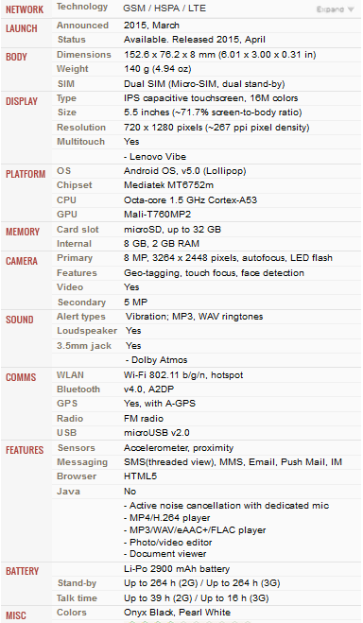Click the SIM label link

pyautogui.click(x=66, y=84)
